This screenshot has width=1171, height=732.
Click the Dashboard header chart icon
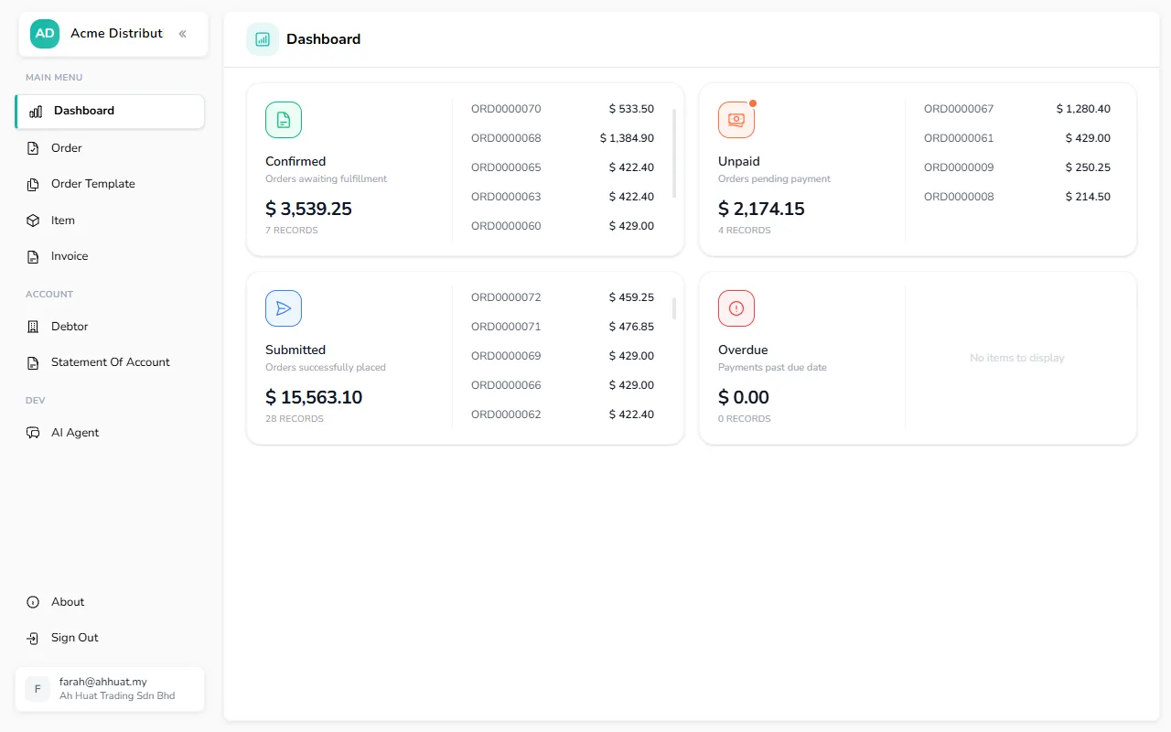point(263,39)
